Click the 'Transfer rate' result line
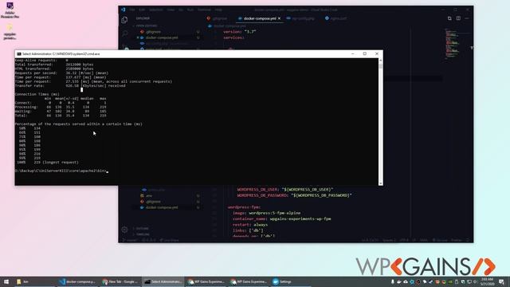This screenshot has height=287, width=510. coord(70,85)
